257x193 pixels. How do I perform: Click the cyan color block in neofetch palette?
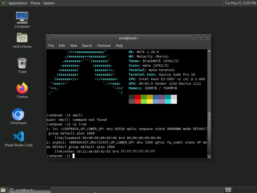[168, 99]
